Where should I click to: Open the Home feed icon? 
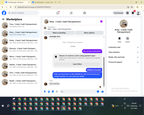click(58, 13)
